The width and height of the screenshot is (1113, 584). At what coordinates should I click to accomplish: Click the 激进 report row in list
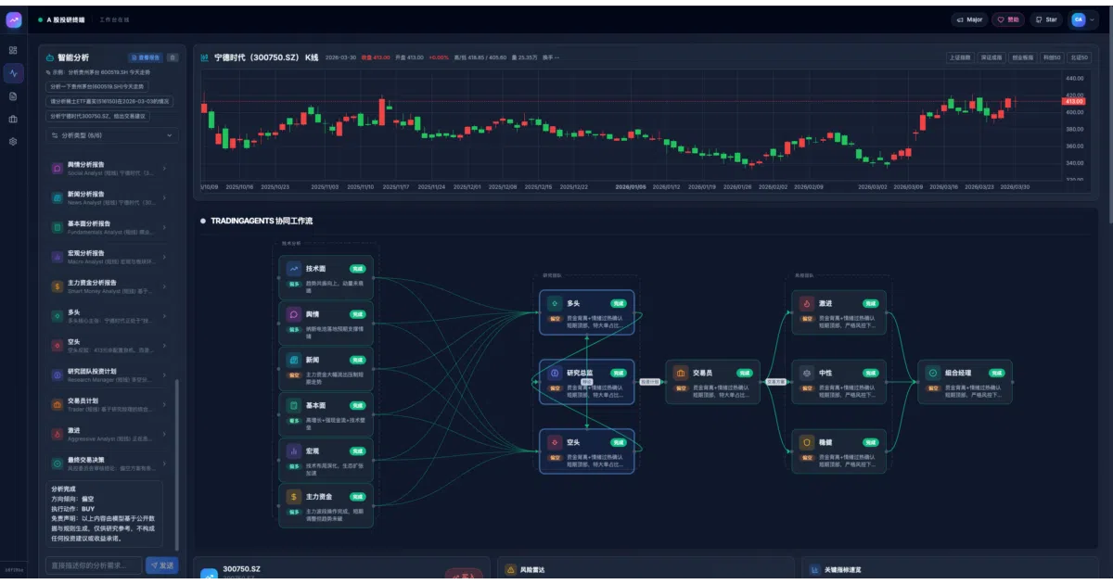(109, 434)
